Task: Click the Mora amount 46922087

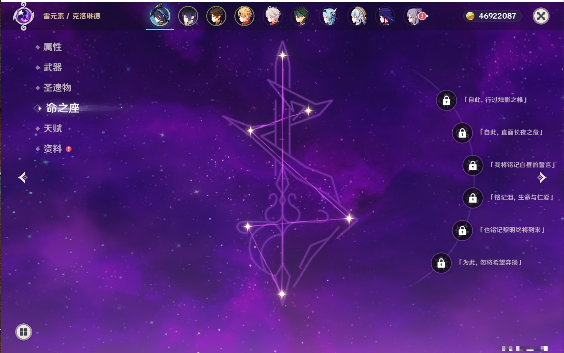Action: pos(497,16)
